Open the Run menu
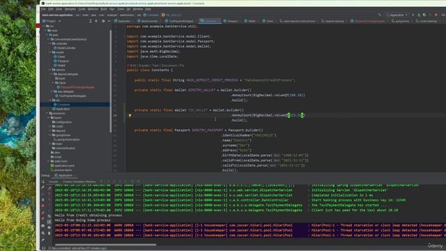The image size is (446, 251). 111,9
